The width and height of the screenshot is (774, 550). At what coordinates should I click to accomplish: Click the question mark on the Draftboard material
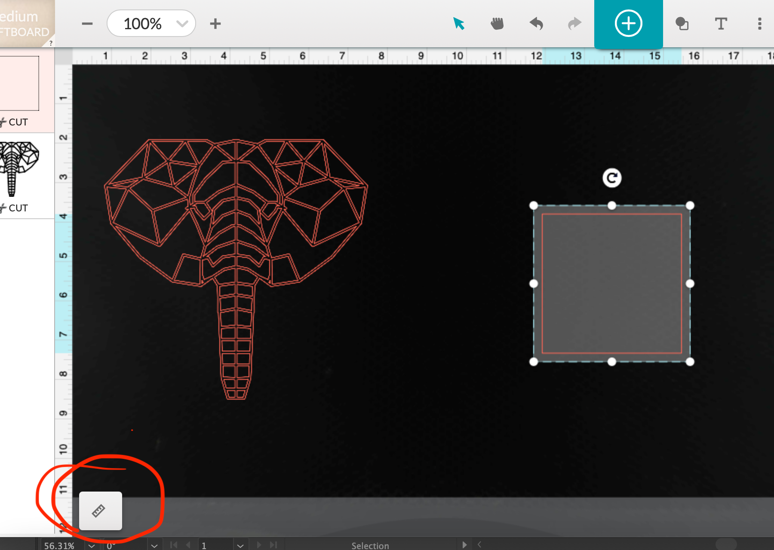click(50, 42)
